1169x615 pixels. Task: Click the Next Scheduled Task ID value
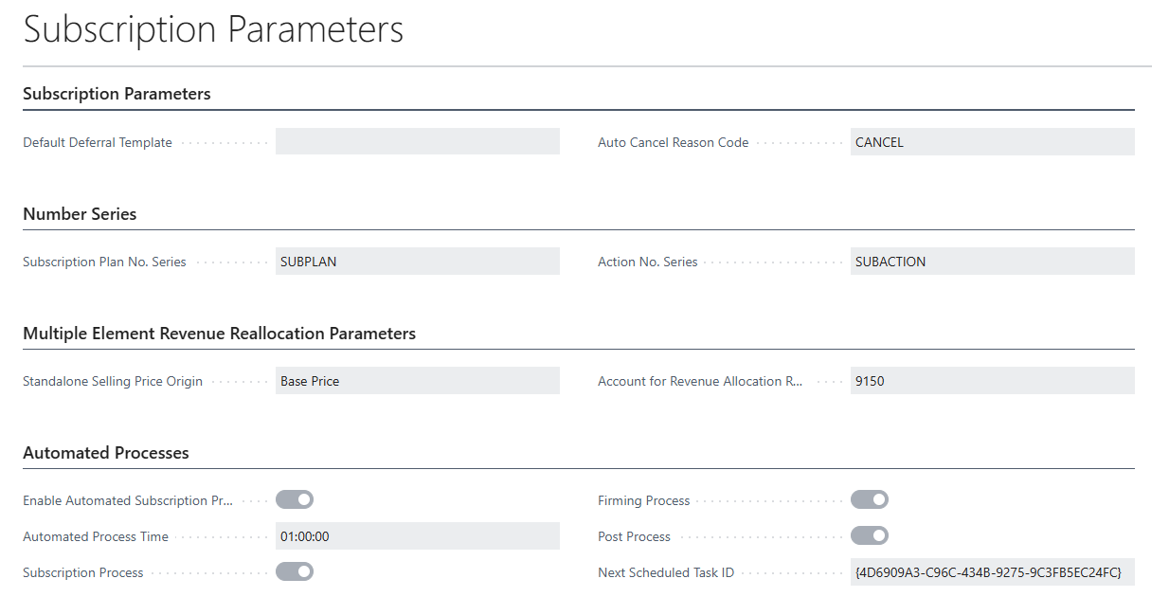coord(991,572)
